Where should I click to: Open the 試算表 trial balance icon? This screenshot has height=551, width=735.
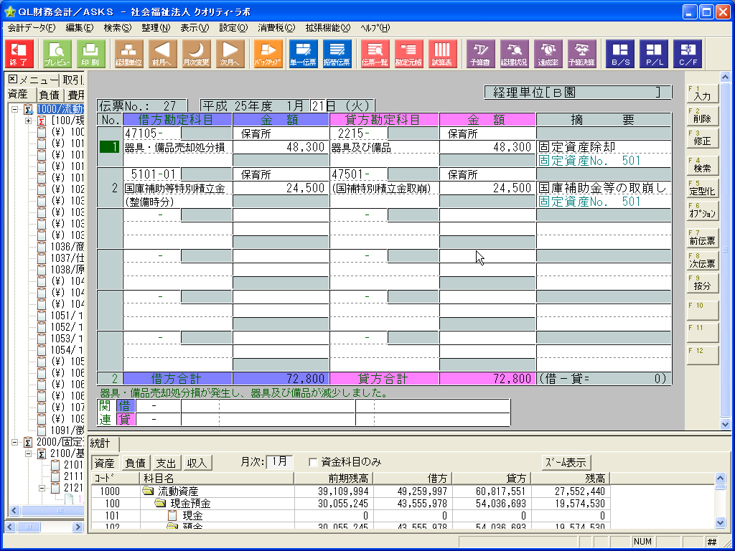click(442, 54)
